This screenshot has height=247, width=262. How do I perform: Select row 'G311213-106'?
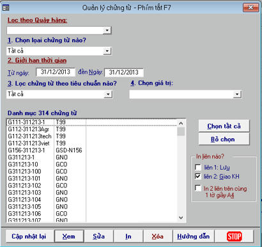pos(92,214)
